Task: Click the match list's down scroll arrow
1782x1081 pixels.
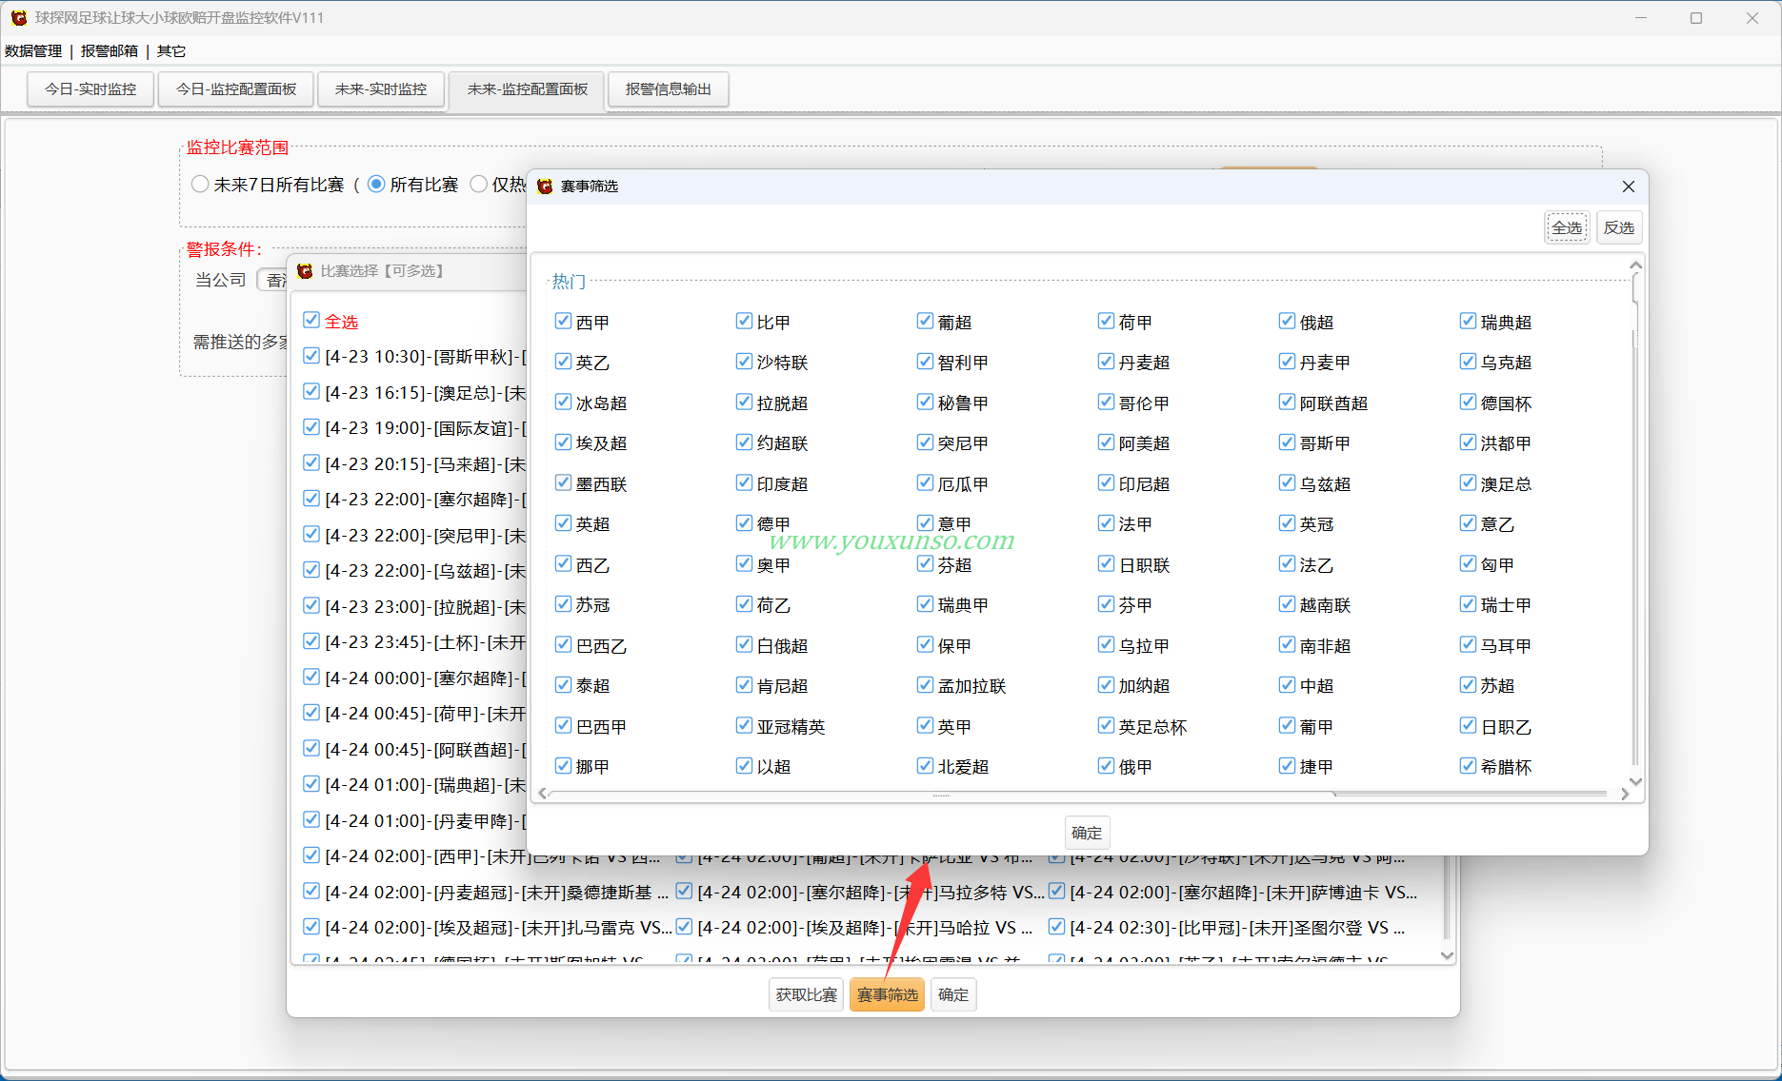Action: (x=1447, y=955)
